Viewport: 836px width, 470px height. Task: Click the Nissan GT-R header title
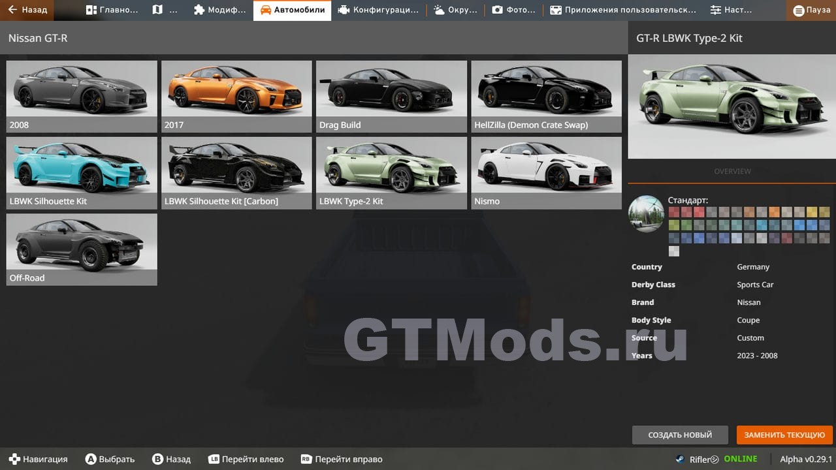(x=38, y=38)
